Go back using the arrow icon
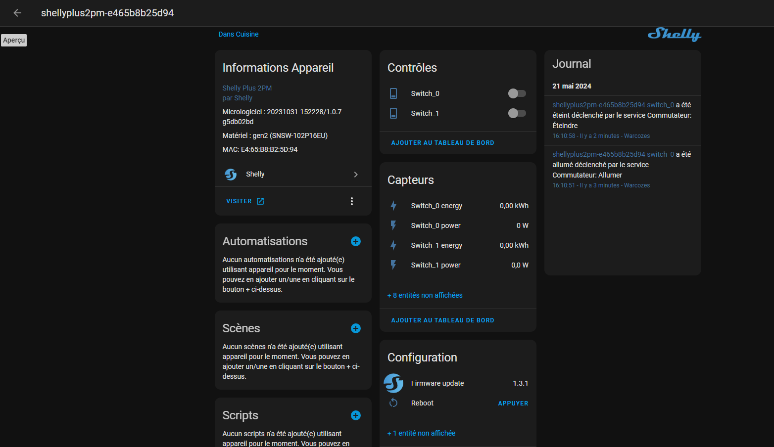This screenshot has height=447, width=774. [17, 13]
